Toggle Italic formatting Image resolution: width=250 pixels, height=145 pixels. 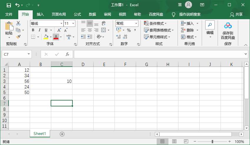pos(39,30)
